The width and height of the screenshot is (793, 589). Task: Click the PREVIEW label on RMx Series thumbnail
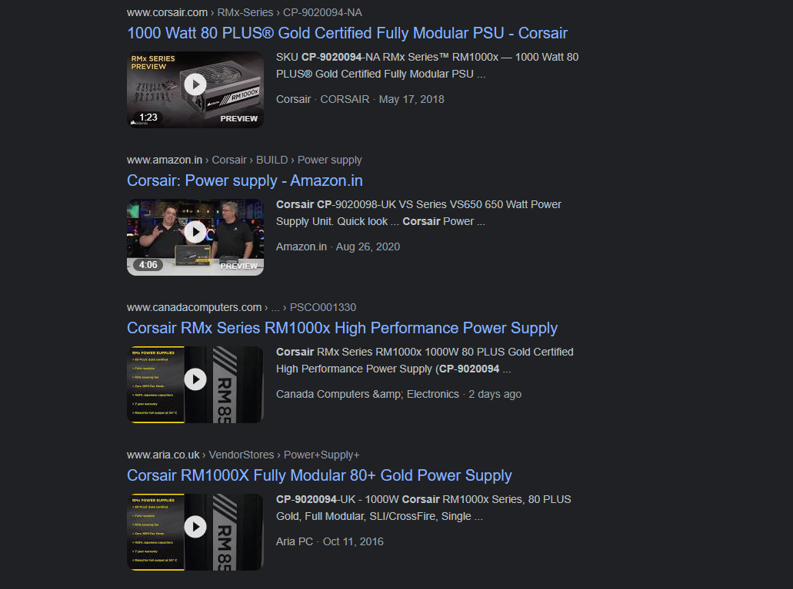coord(238,119)
